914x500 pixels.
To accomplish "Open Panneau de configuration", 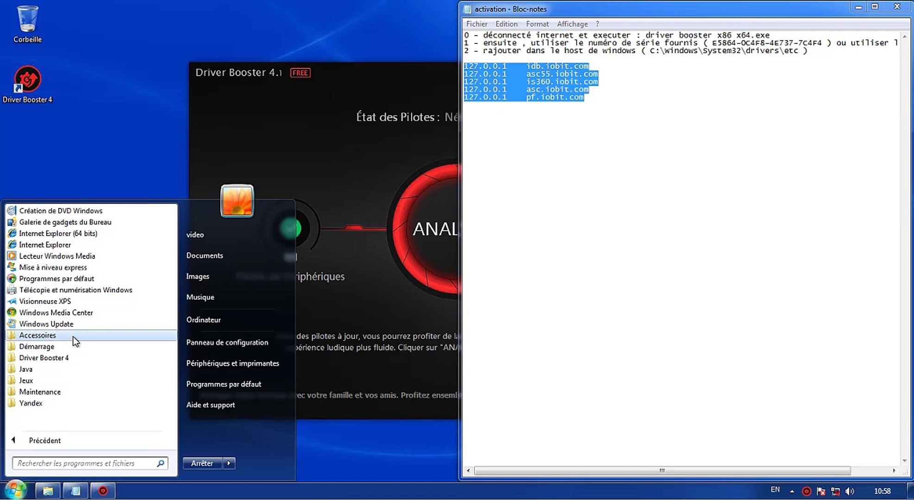I will pos(227,342).
